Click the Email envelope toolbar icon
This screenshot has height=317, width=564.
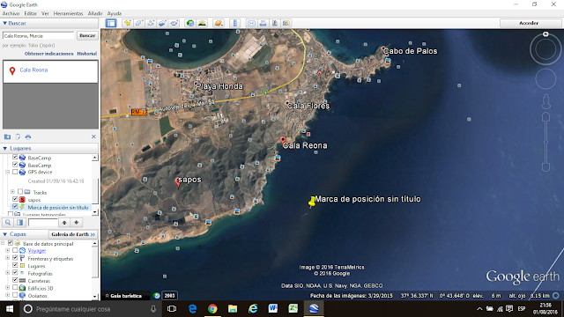coord(251,23)
